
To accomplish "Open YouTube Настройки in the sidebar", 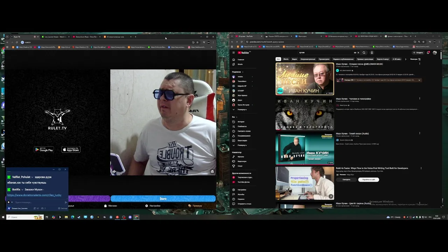I will point(241,190).
